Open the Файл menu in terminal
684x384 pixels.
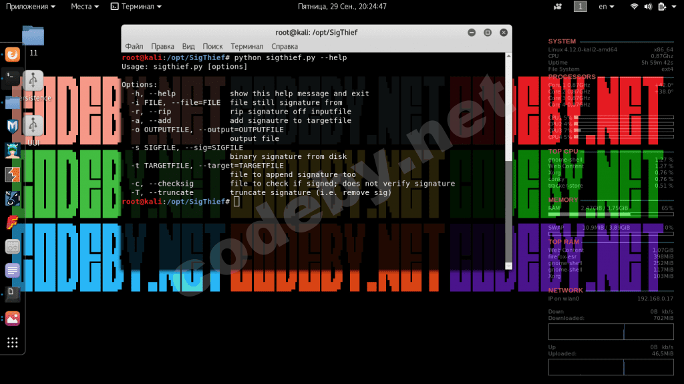click(x=134, y=46)
